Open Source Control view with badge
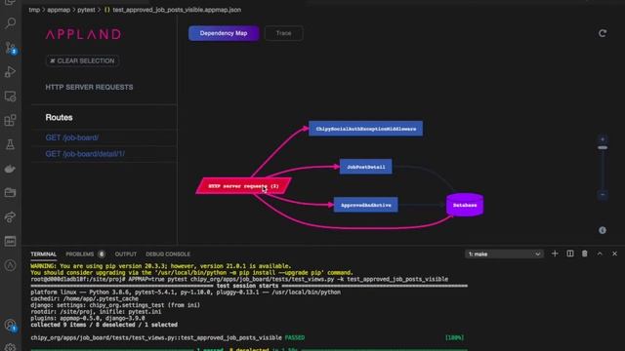 [x=11, y=48]
